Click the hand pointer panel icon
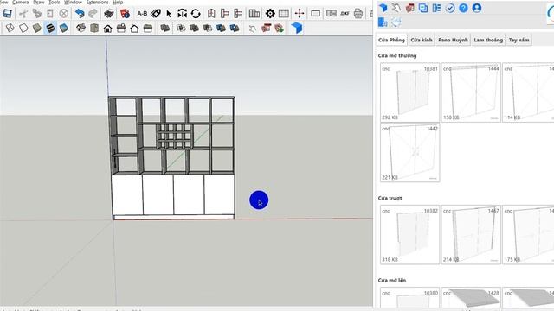554x311 pixels. (396, 8)
